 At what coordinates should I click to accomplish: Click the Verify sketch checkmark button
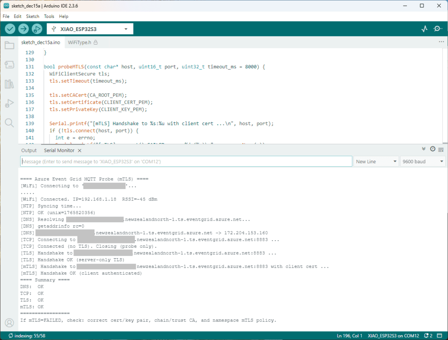10,29
